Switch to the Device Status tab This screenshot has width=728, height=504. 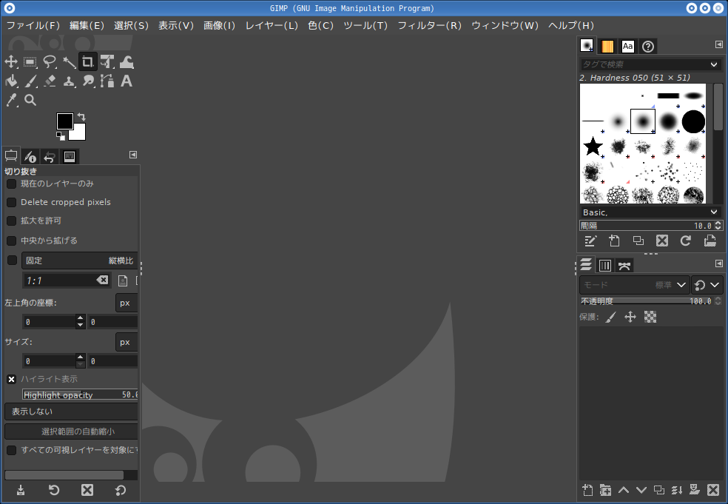(30, 157)
